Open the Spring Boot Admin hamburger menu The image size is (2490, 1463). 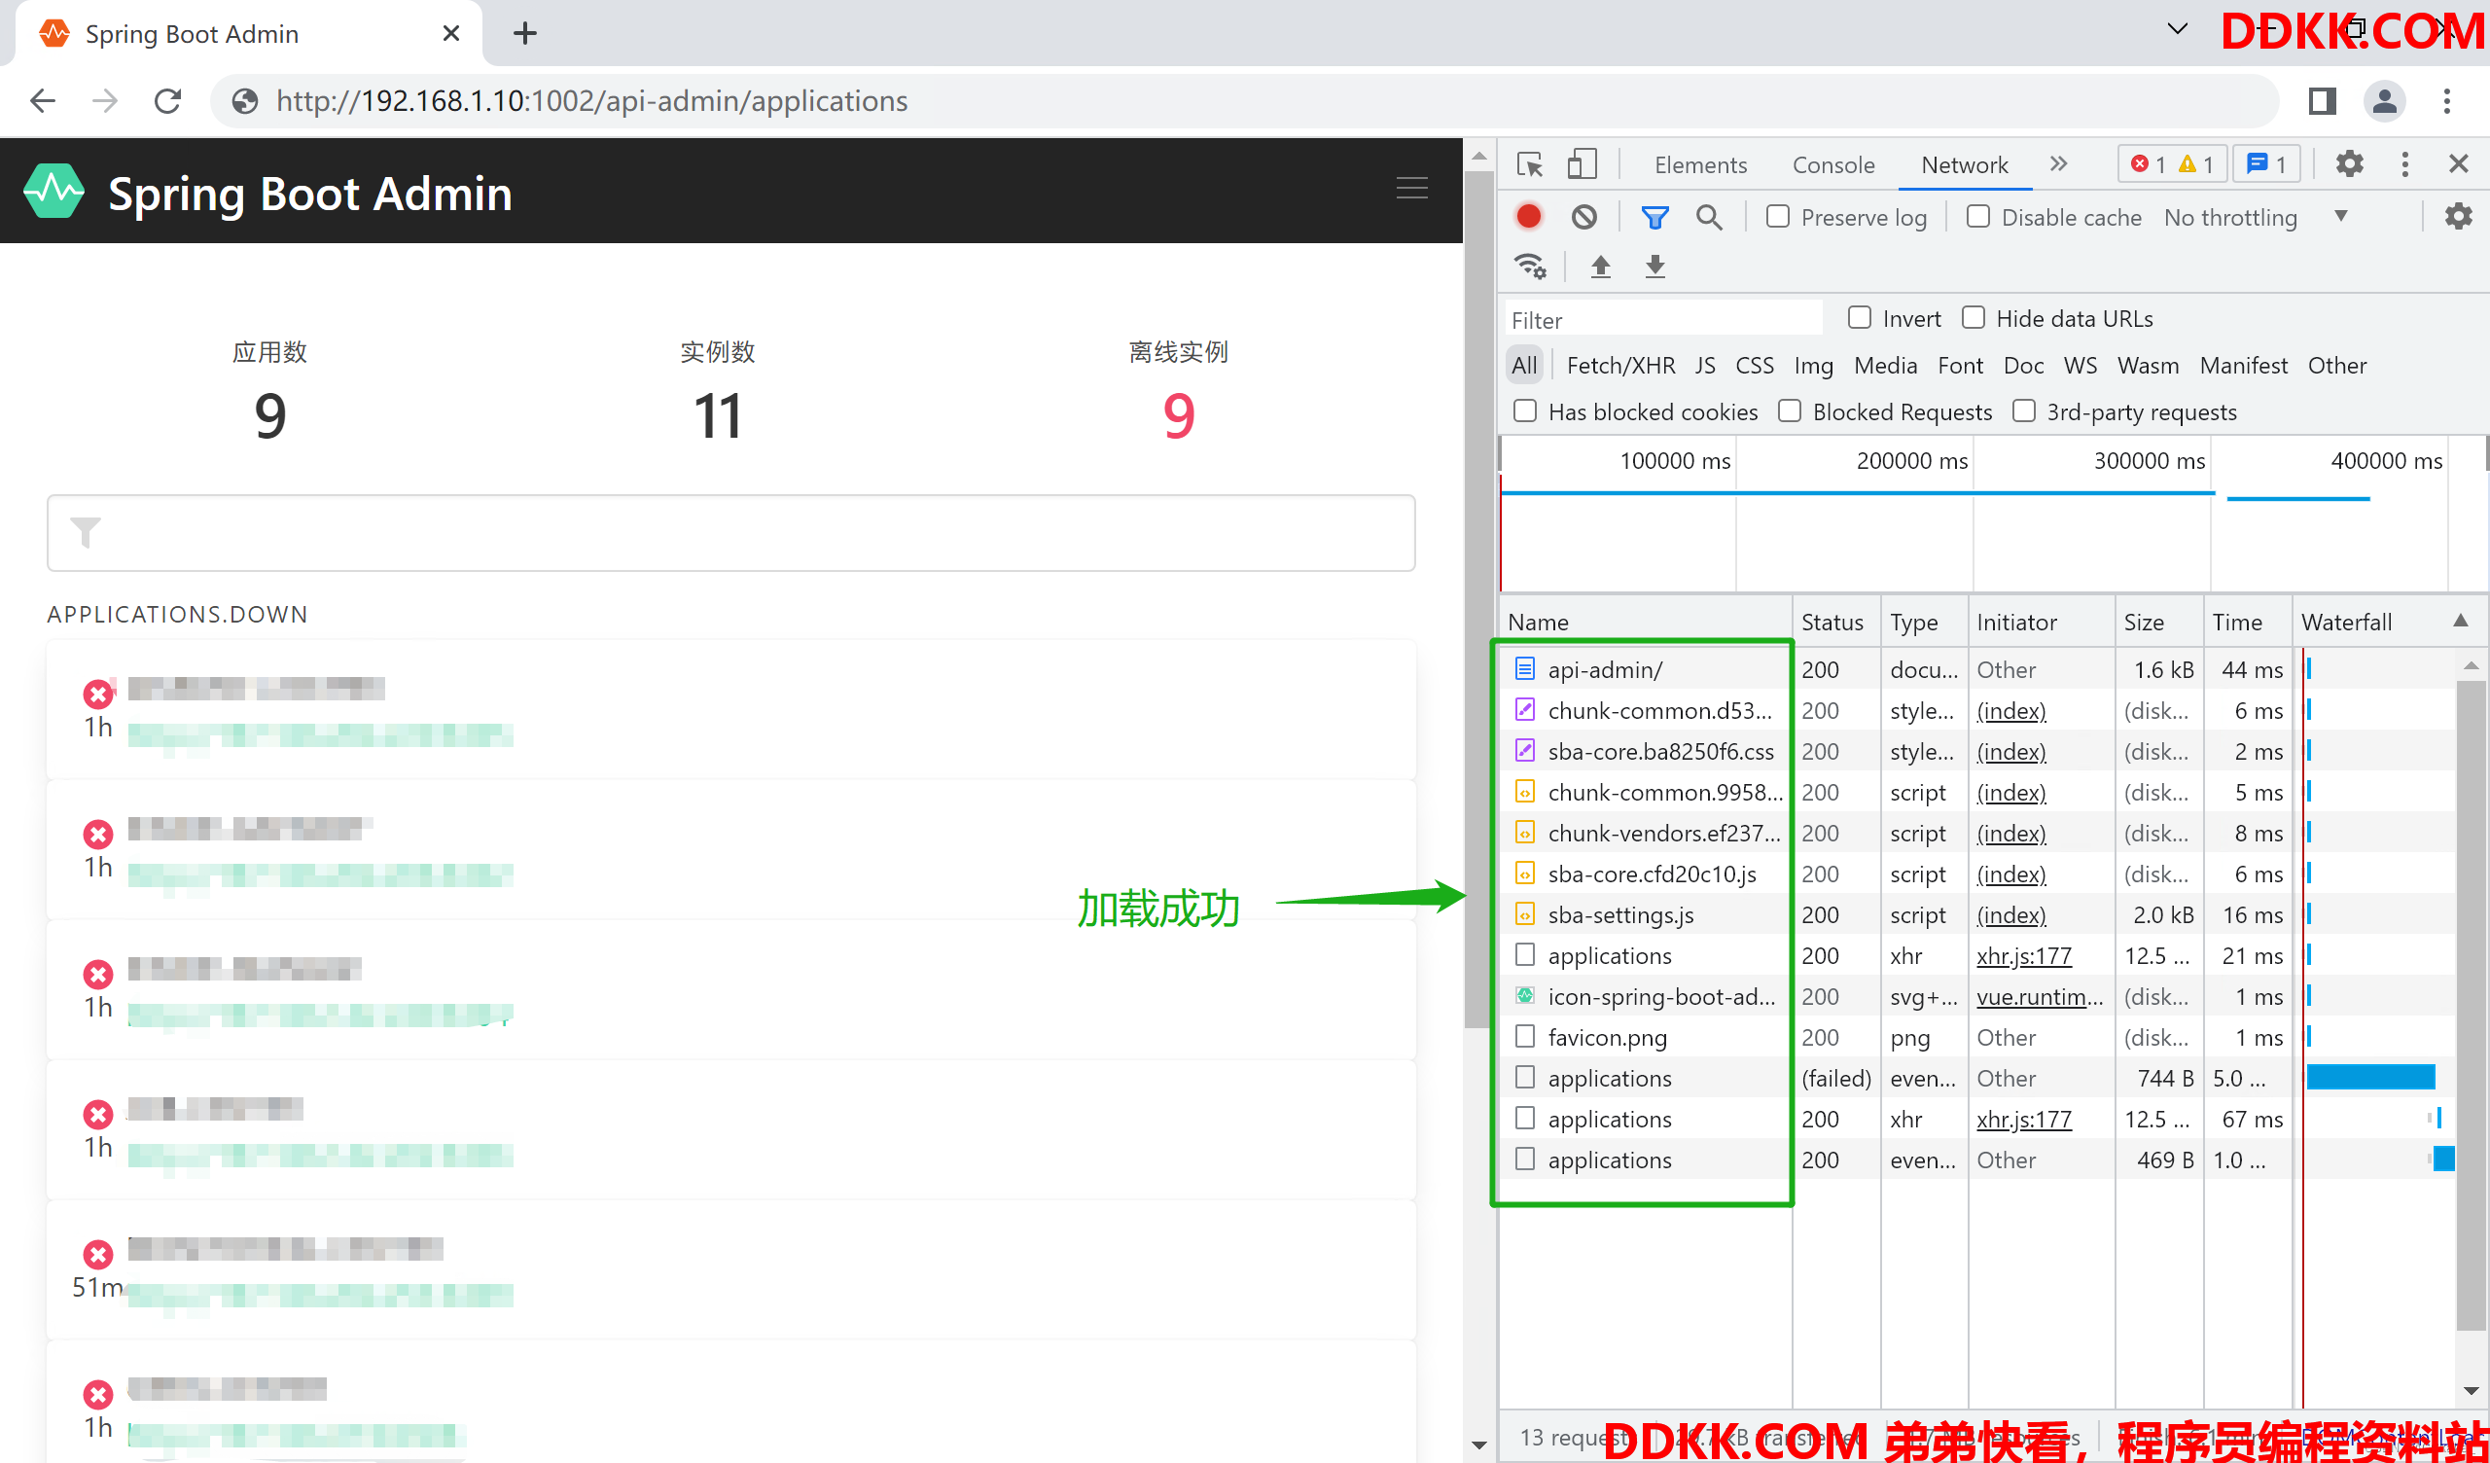click(1412, 188)
